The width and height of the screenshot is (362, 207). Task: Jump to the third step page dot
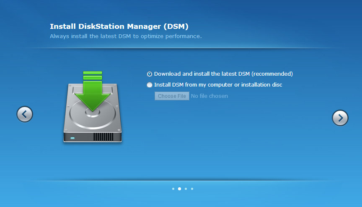[x=186, y=189]
